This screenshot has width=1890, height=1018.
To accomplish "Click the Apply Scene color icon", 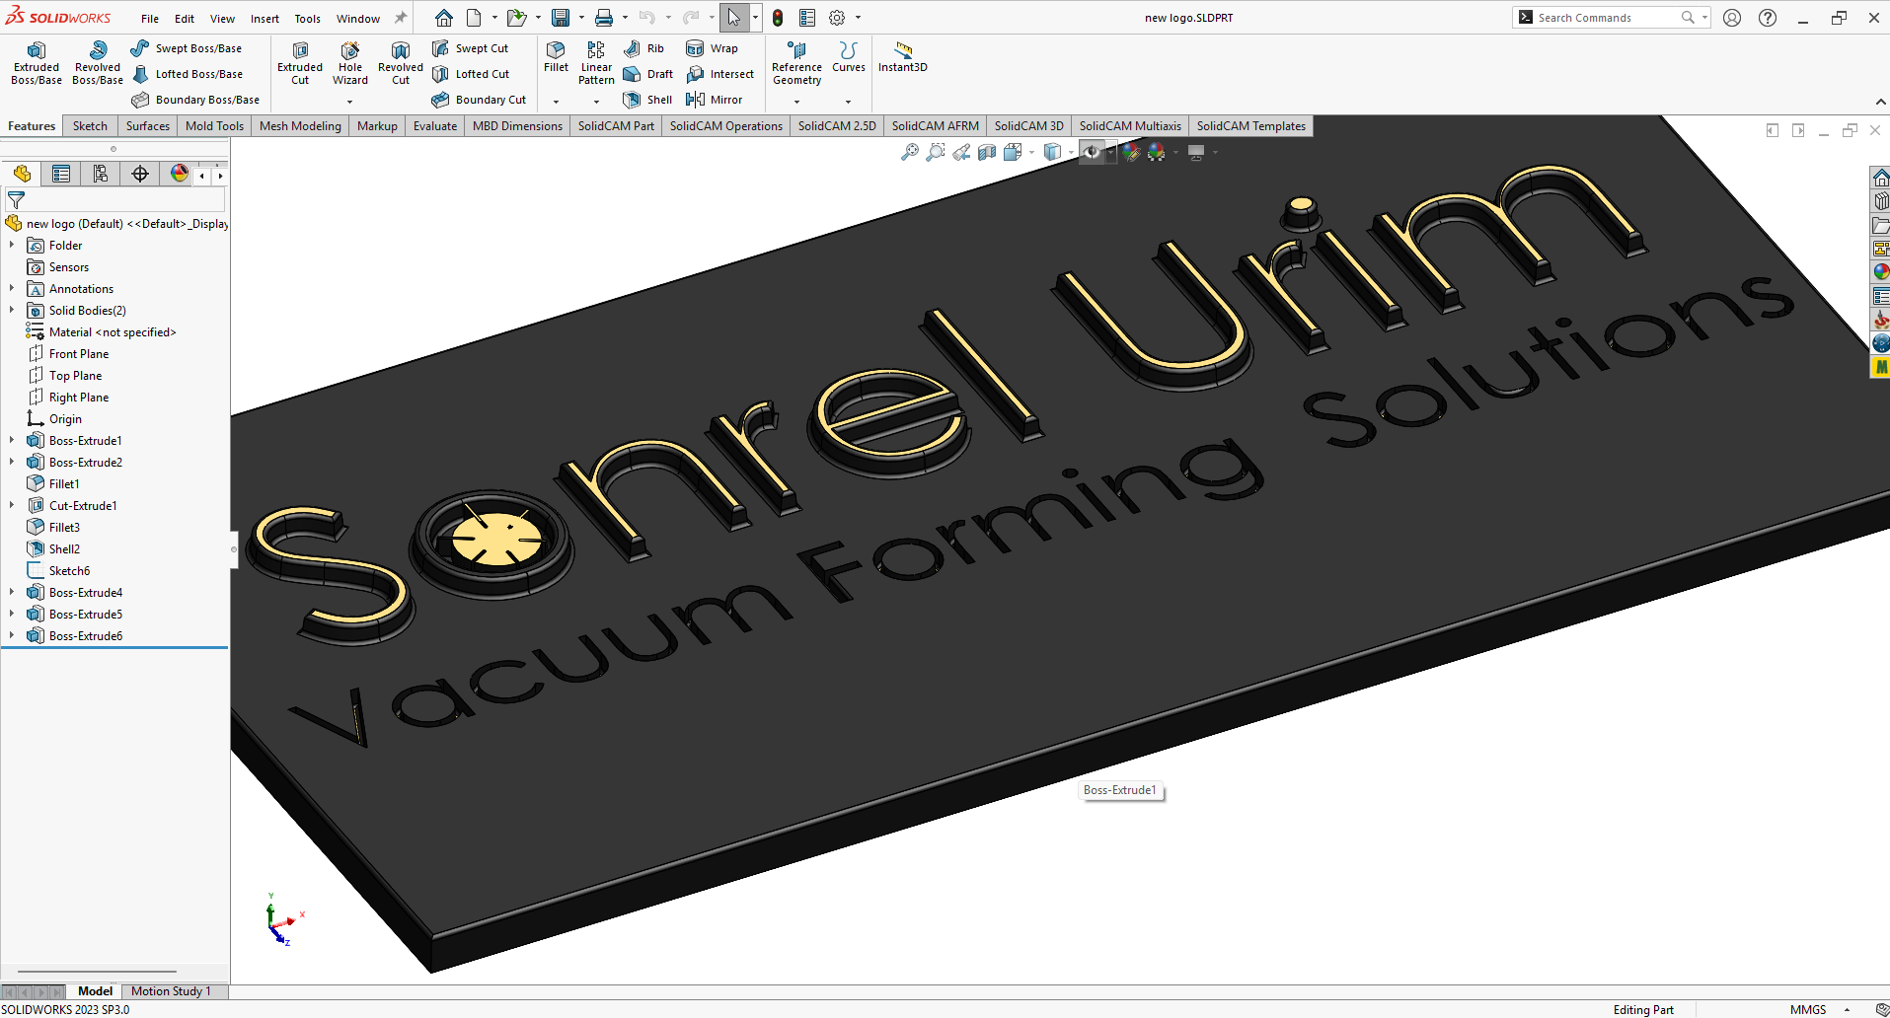I will 1156,152.
